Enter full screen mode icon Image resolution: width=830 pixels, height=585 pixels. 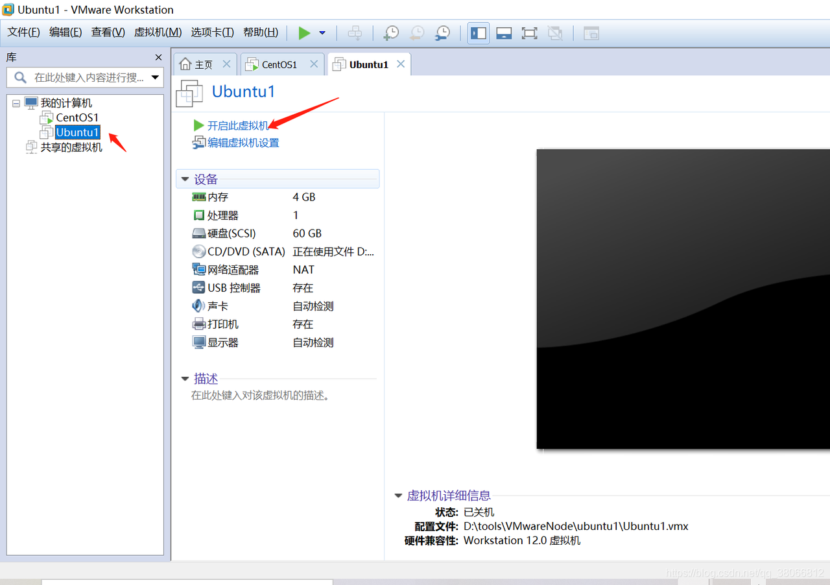pos(530,33)
